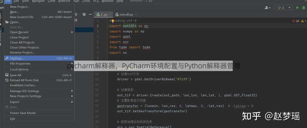Open the Window menu
This screenshot has width=307, height=128.
tap(108, 1)
